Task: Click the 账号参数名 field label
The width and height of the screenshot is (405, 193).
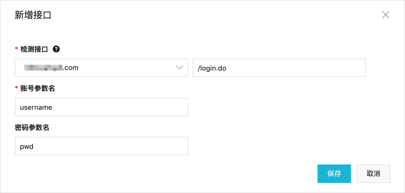Action: [38, 88]
